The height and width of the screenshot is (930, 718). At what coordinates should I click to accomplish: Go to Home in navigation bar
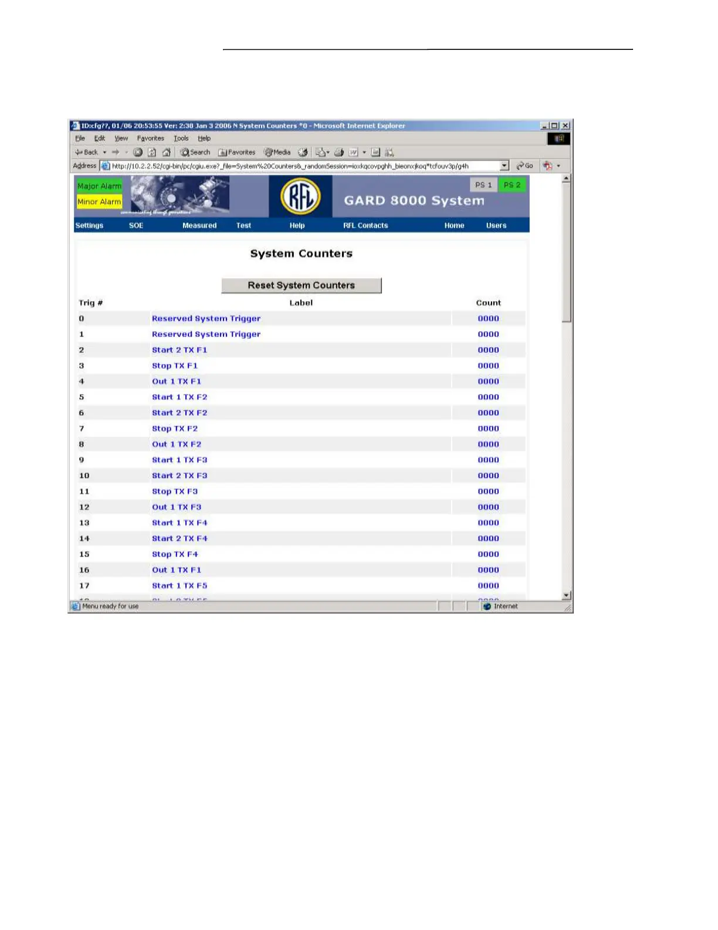[x=454, y=225]
